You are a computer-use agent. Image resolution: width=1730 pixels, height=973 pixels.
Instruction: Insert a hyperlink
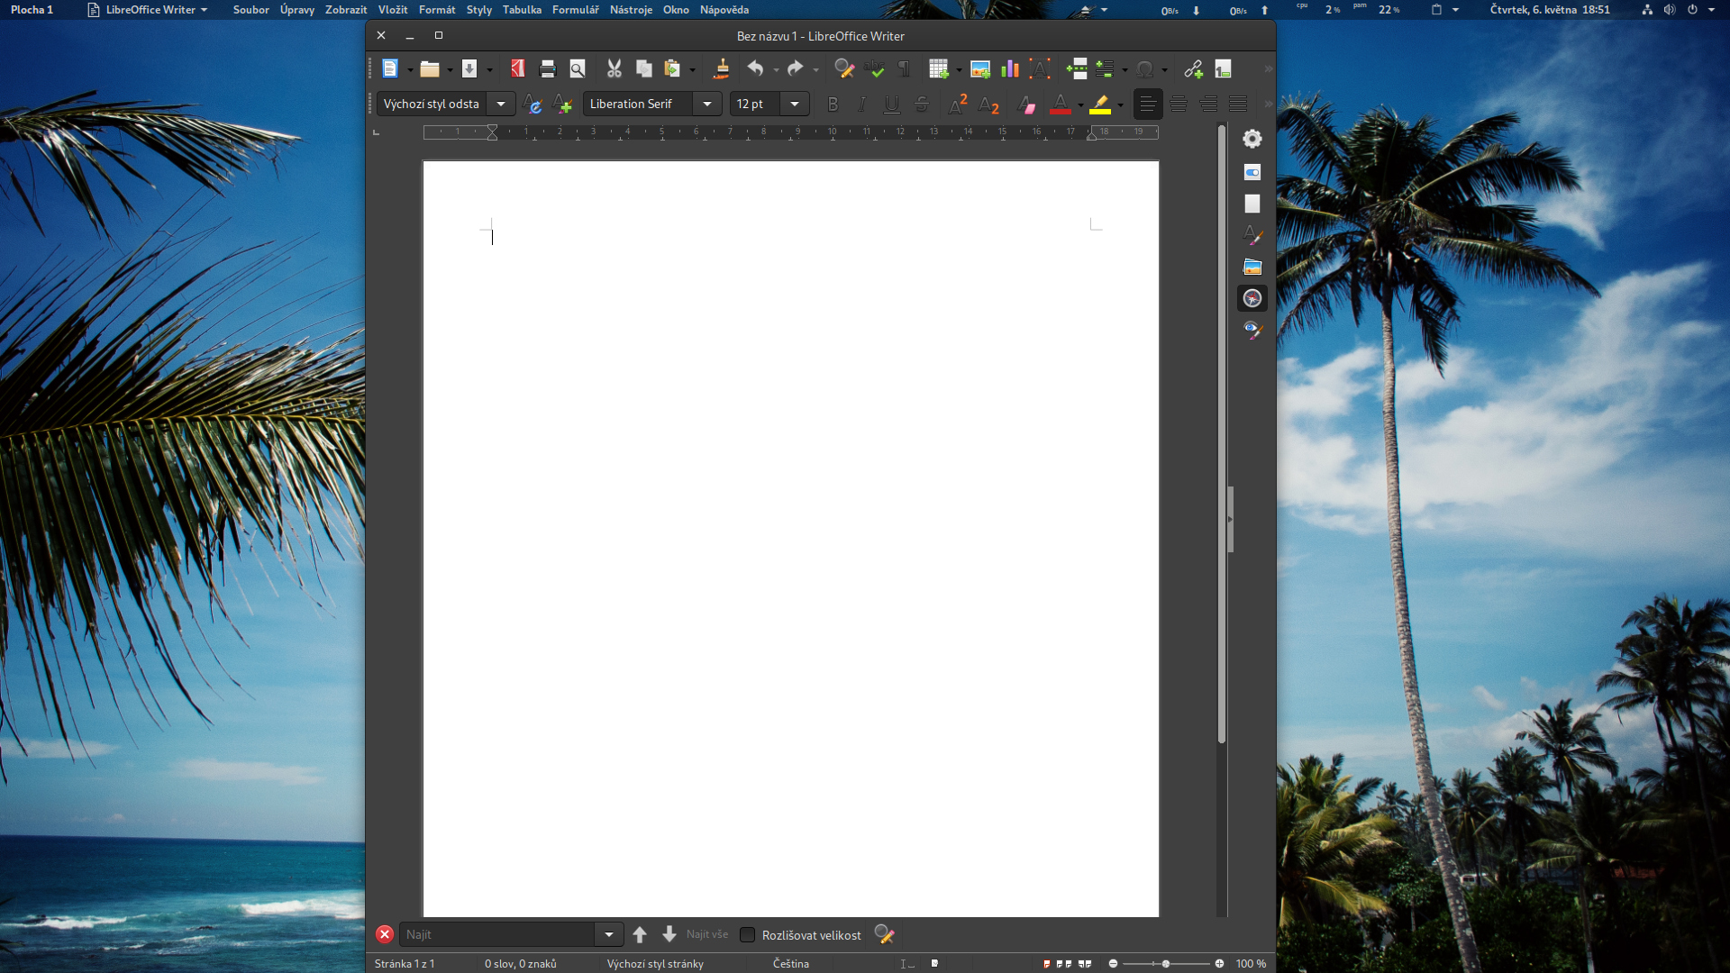point(1194,68)
